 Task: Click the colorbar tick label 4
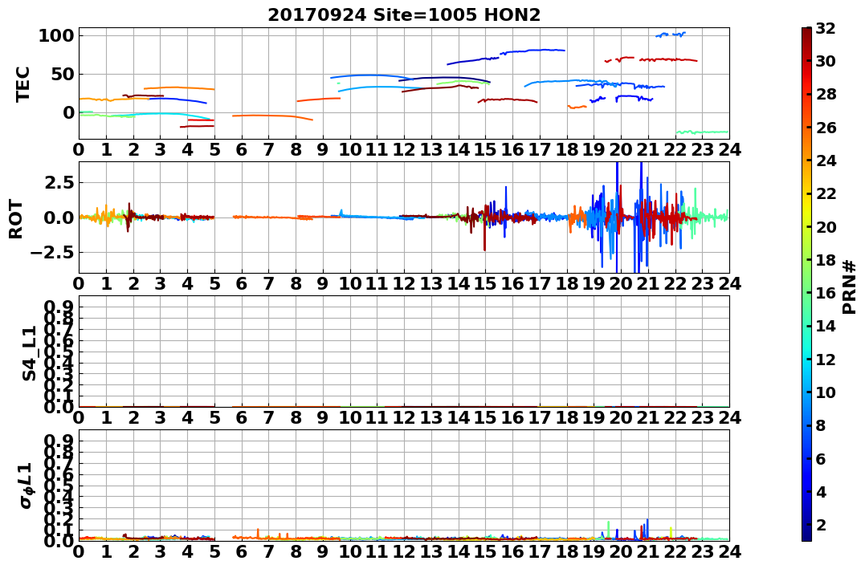[822, 491]
